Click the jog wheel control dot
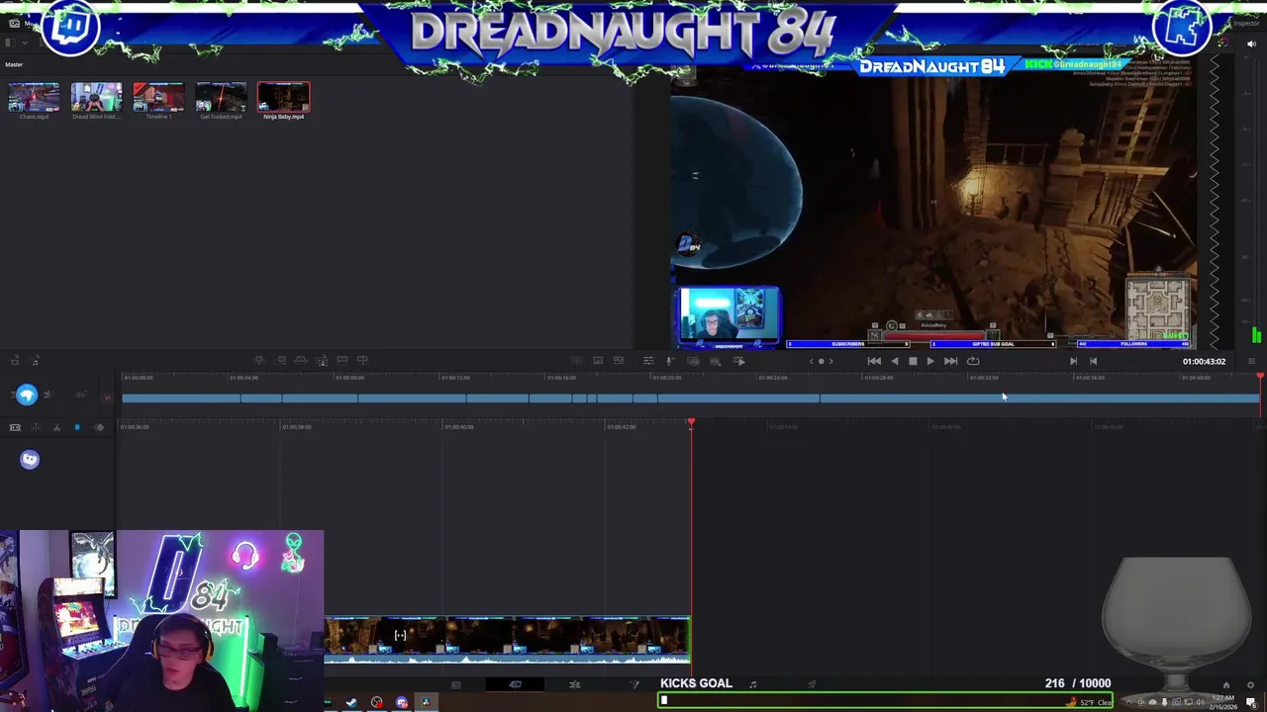Screen dimensions: 1267x712 [x=821, y=361]
